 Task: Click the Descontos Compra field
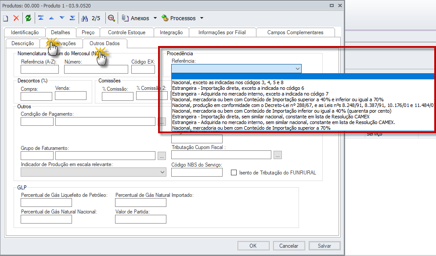tap(36, 96)
